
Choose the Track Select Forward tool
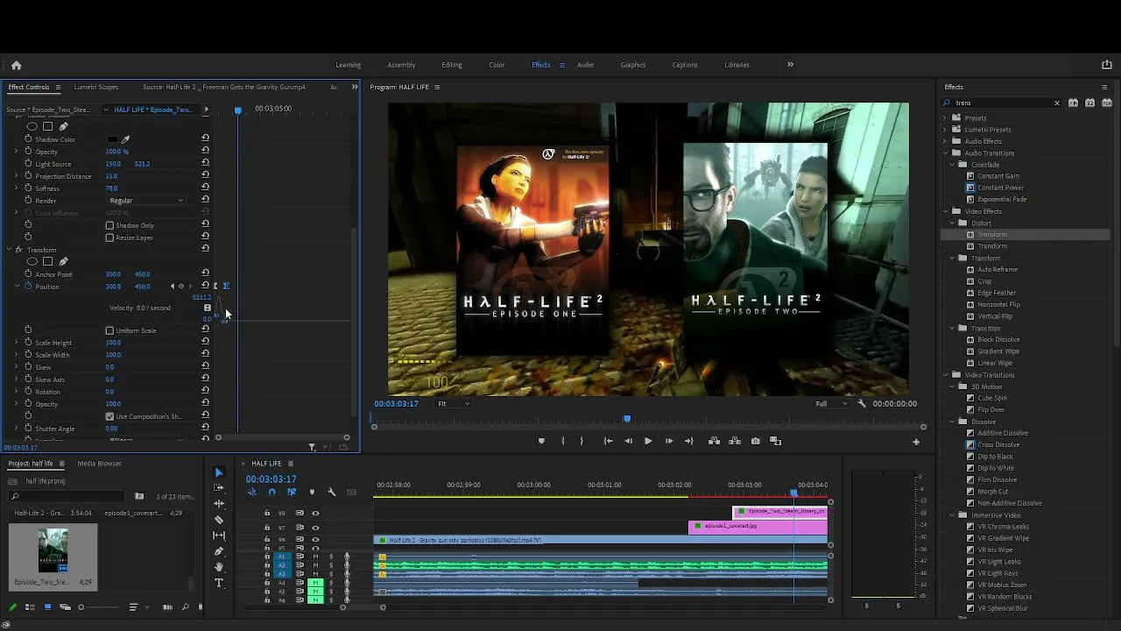[x=219, y=488]
